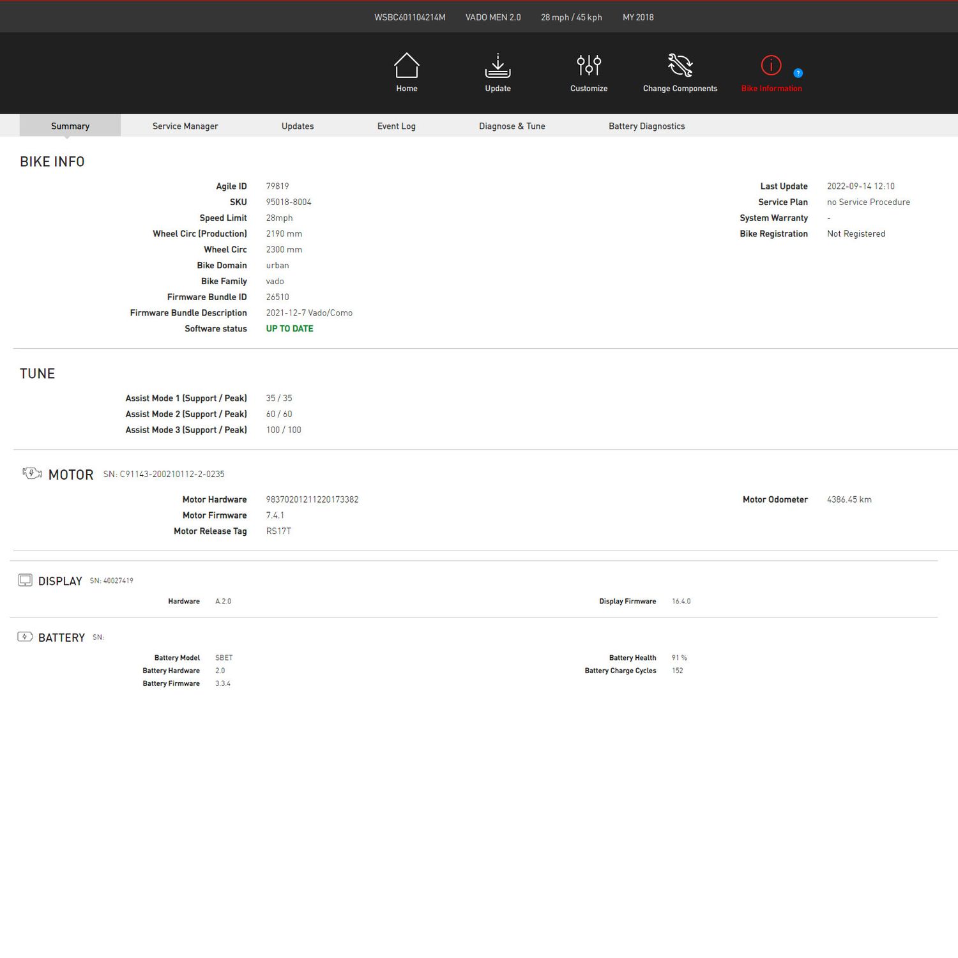Go to Diagnose & Tune tab
This screenshot has height=958, width=958.
[x=512, y=126]
